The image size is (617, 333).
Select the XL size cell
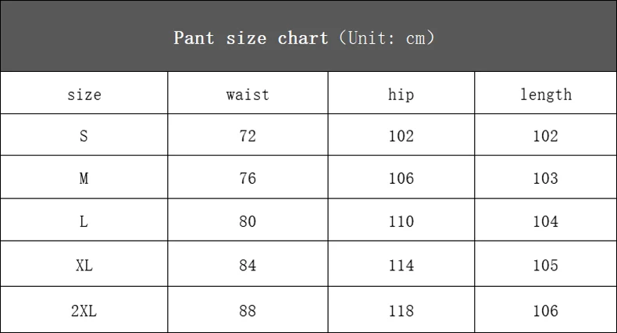click(x=84, y=265)
